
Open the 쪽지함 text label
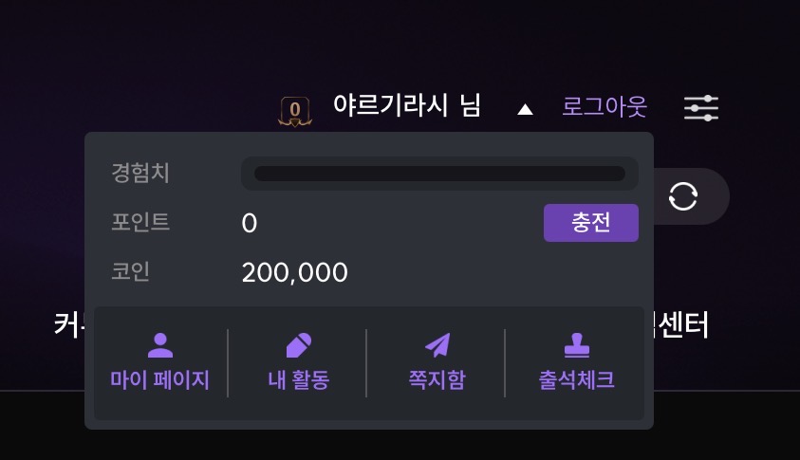pyautogui.click(x=437, y=380)
